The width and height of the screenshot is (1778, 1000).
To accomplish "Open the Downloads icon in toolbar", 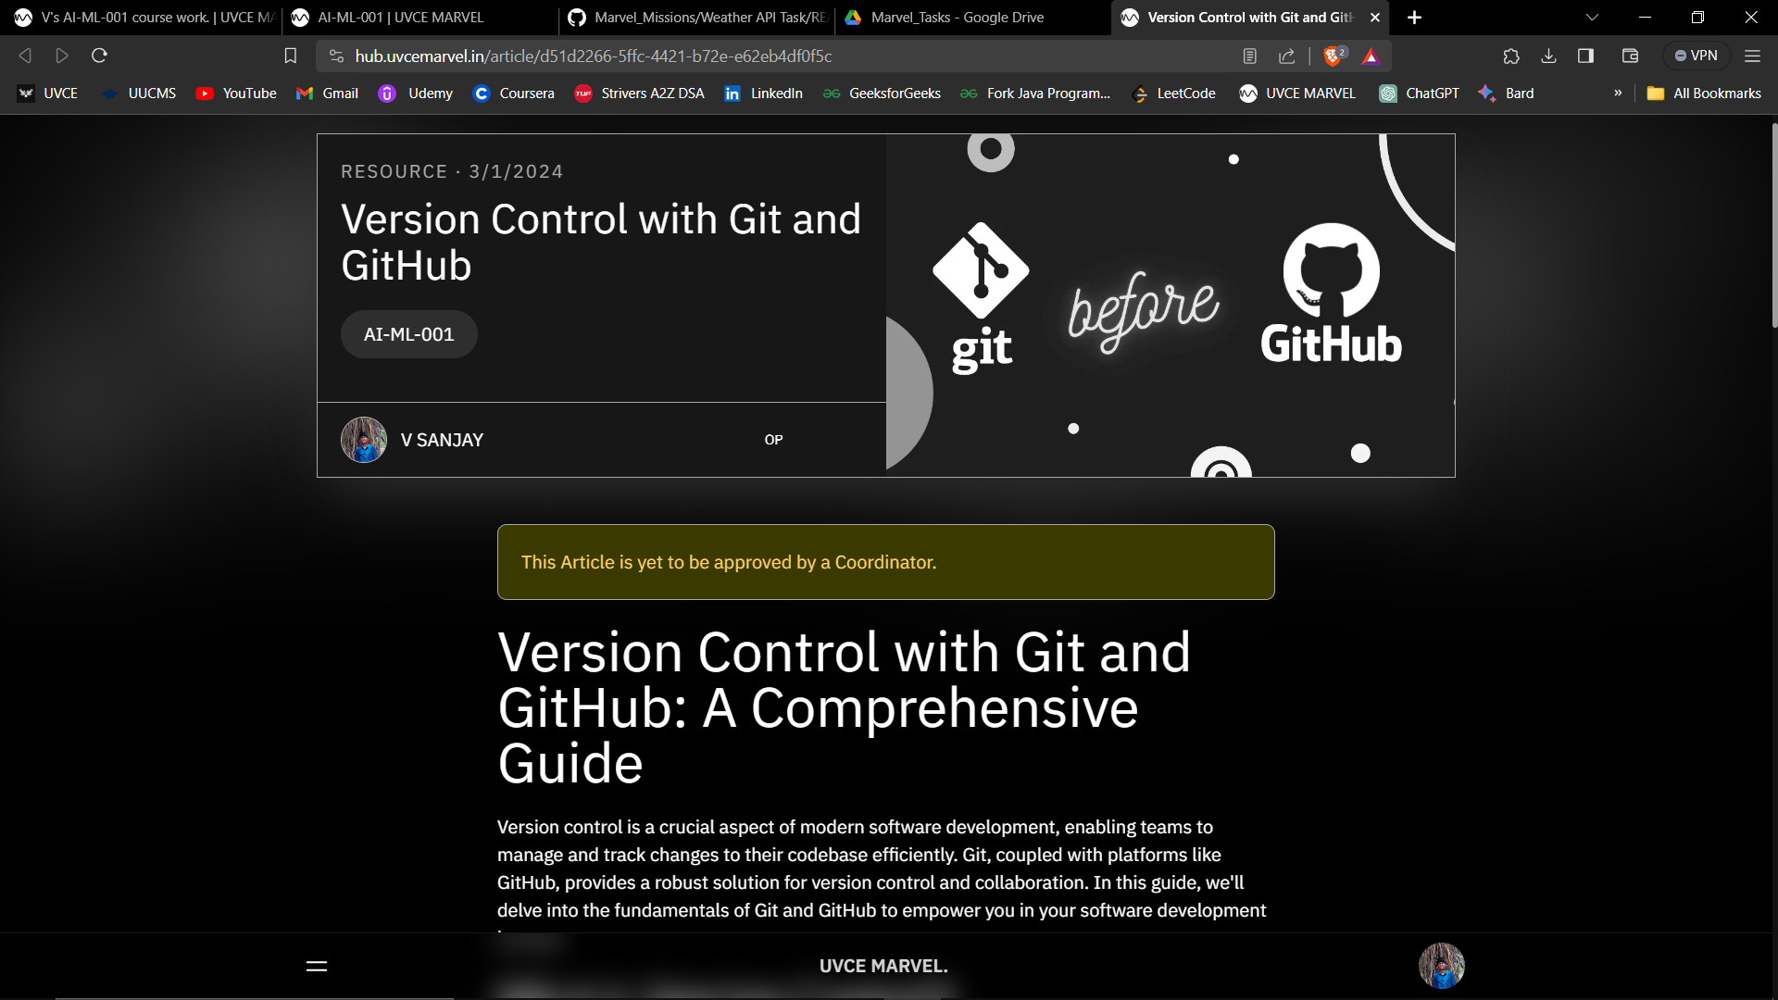I will [x=1548, y=56].
